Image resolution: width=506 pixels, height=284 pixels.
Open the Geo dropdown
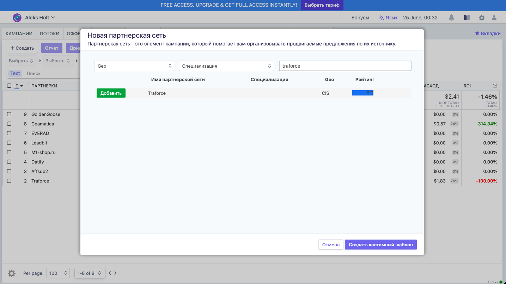(x=134, y=66)
